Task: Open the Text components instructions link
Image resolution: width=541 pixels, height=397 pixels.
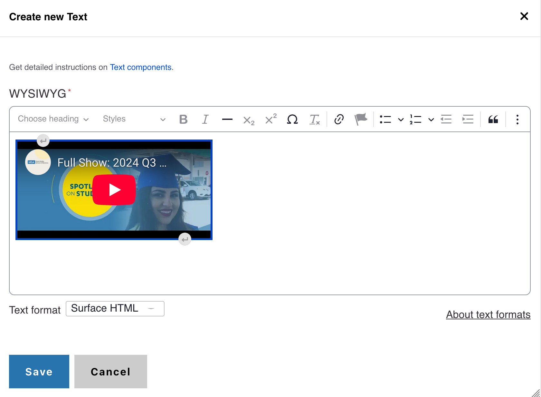Action: click(141, 67)
